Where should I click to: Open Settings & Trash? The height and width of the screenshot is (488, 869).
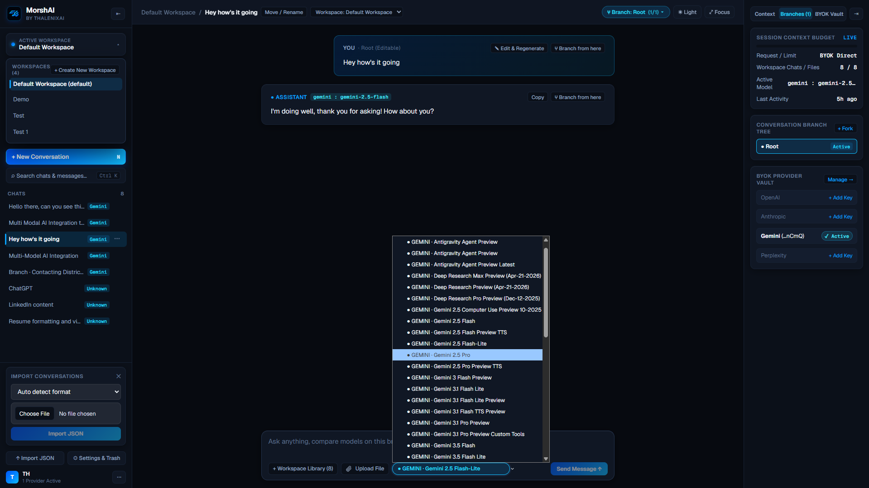coord(96,458)
